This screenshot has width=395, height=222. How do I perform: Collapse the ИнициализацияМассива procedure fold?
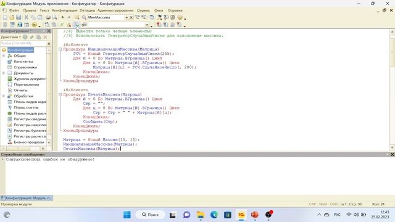tap(60, 49)
